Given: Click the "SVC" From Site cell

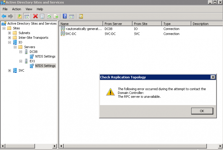Looking at the screenshot, I should pyautogui.click(x=137, y=34).
